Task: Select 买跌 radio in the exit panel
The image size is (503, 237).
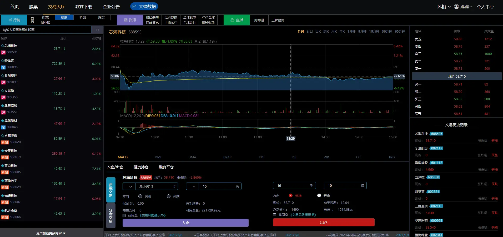Action: point(319,195)
